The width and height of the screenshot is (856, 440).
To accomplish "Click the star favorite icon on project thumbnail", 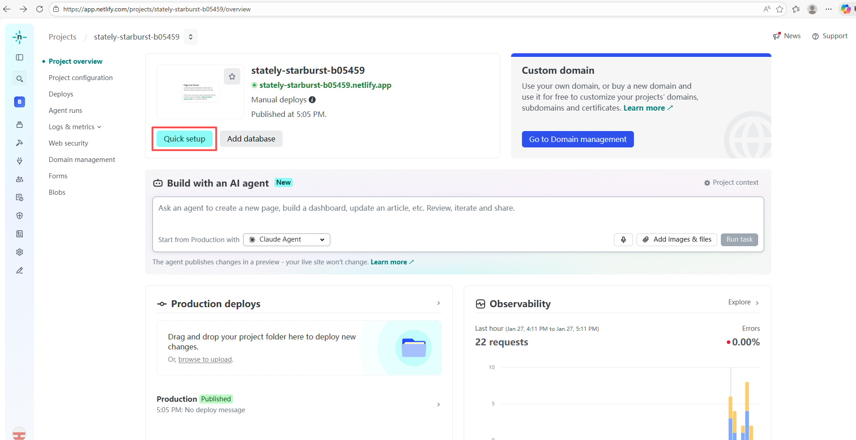I will click(x=232, y=76).
